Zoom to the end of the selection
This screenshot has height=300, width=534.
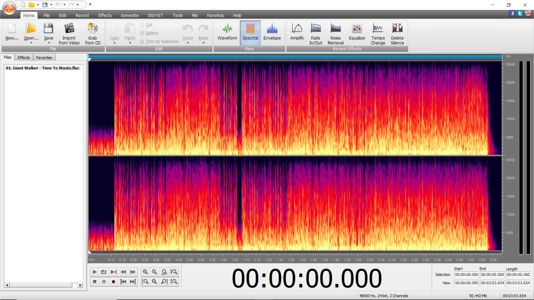tap(164, 282)
